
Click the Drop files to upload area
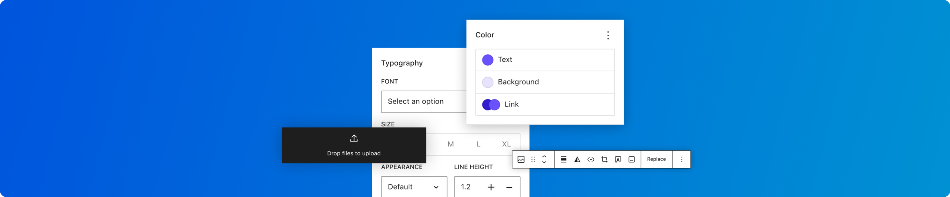click(x=354, y=145)
